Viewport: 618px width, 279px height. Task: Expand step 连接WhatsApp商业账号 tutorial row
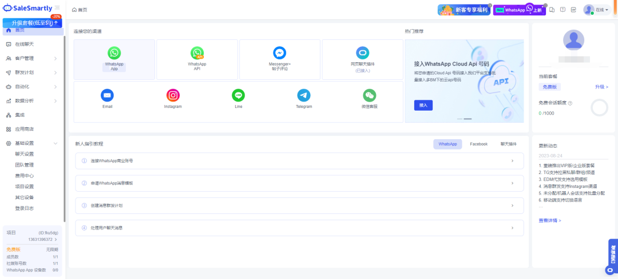299,161
